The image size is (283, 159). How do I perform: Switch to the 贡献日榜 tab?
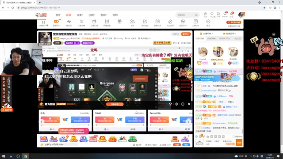point(200,38)
